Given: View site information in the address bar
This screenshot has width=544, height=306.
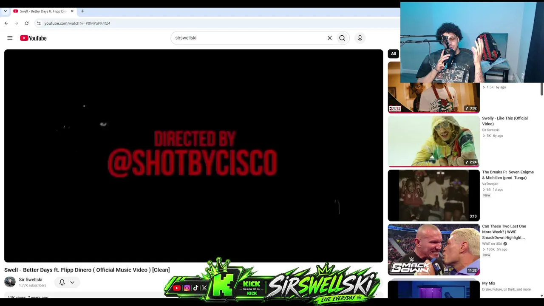Looking at the screenshot, I should click(x=39, y=23).
